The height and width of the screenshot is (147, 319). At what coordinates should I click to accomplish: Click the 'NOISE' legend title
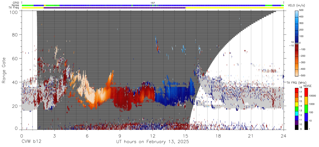[x=307, y=86]
